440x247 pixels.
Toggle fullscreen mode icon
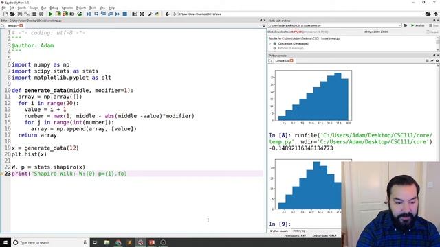click(x=142, y=14)
